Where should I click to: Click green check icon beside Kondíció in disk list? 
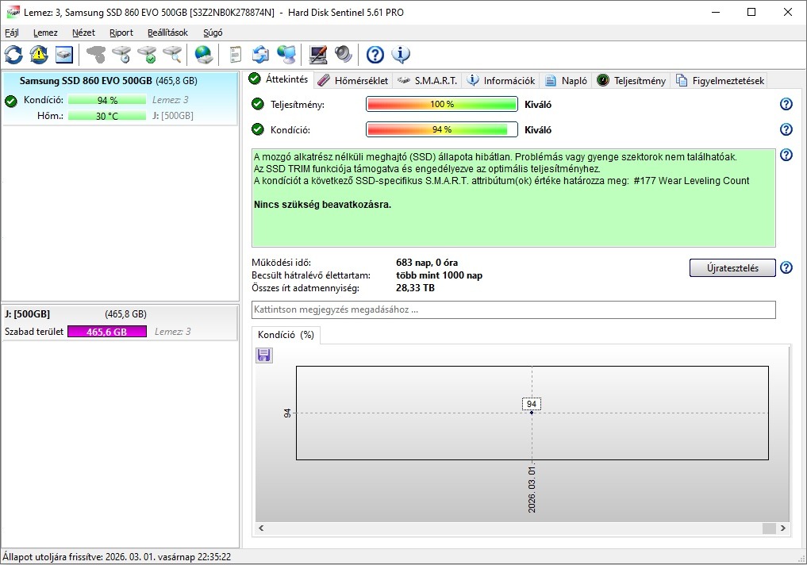(x=11, y=100)
